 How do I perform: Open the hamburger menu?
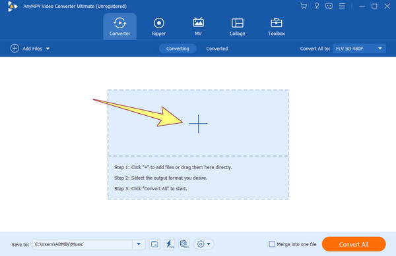[342, 6]
